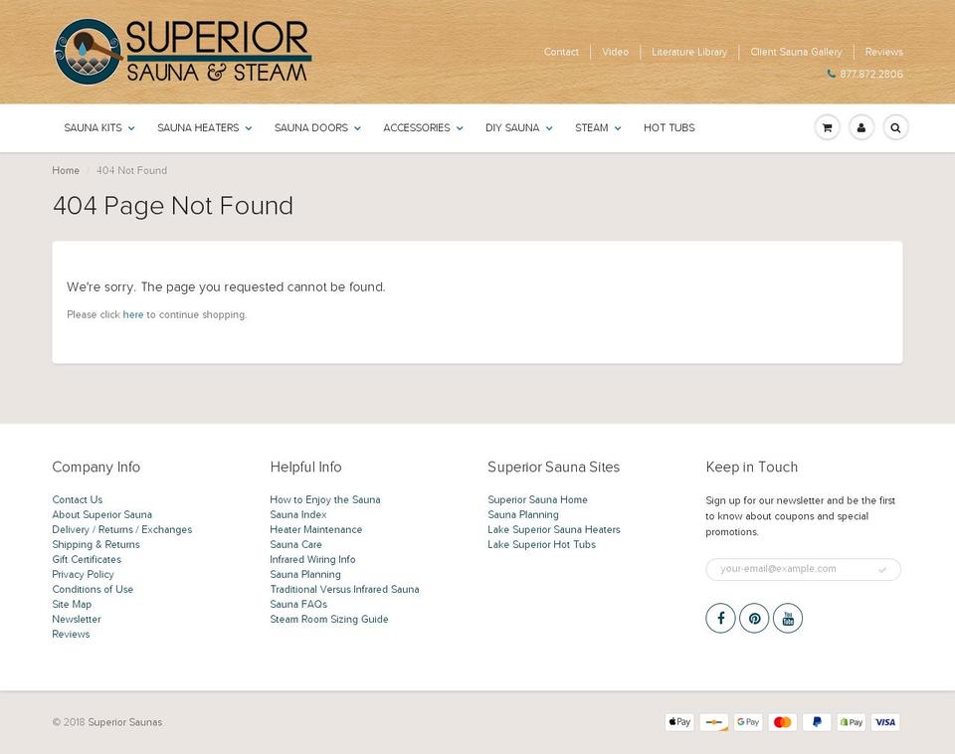
Task: Open Client Sauna Gallery header link
Action: 796,52
